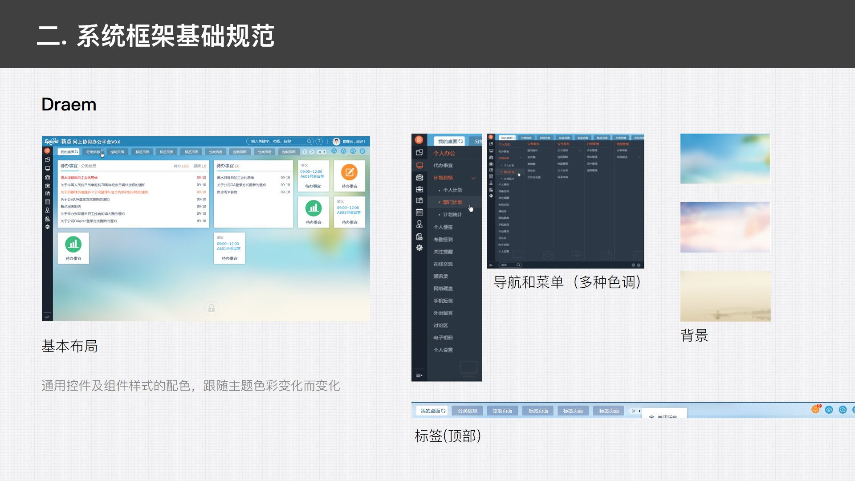Click the help question mark in Epoint header
The height and width of the screenshot is (481, 855).
pos(319,142)
